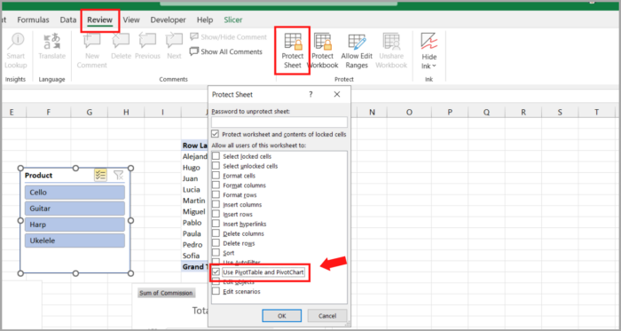This screenshot has width=621, height=331.
Task: Click Show All Comments
Action: coord(225,51)
